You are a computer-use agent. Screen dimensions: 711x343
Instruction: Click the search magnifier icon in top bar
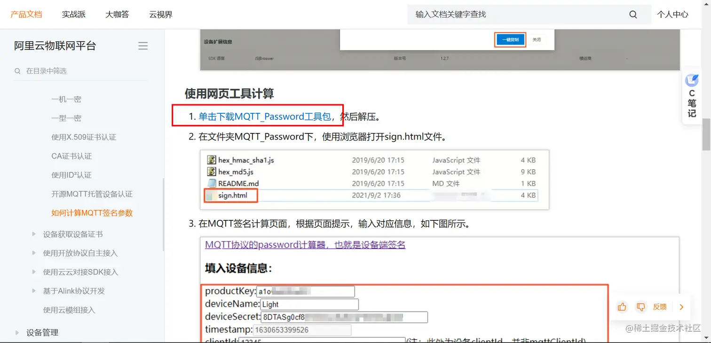[x=633, y=15]
